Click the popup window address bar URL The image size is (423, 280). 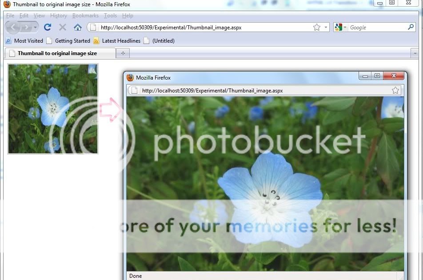pos(212,91)
